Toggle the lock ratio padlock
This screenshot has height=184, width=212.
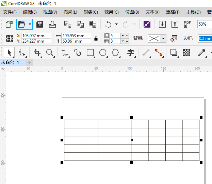96,39
